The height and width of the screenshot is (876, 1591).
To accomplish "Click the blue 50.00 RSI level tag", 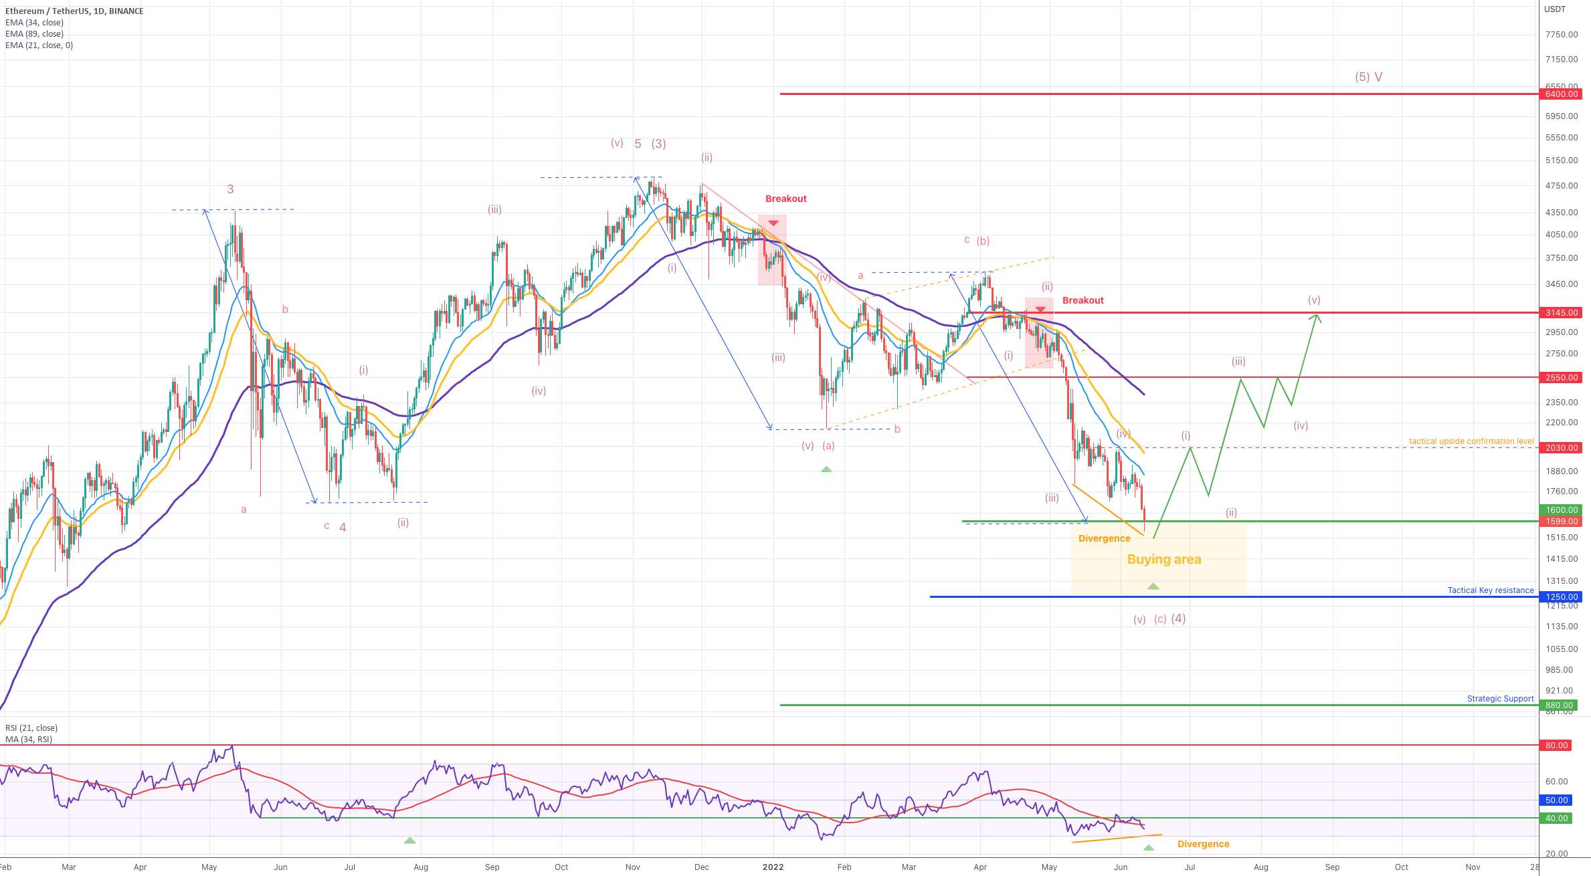I will click(1557, 800).
